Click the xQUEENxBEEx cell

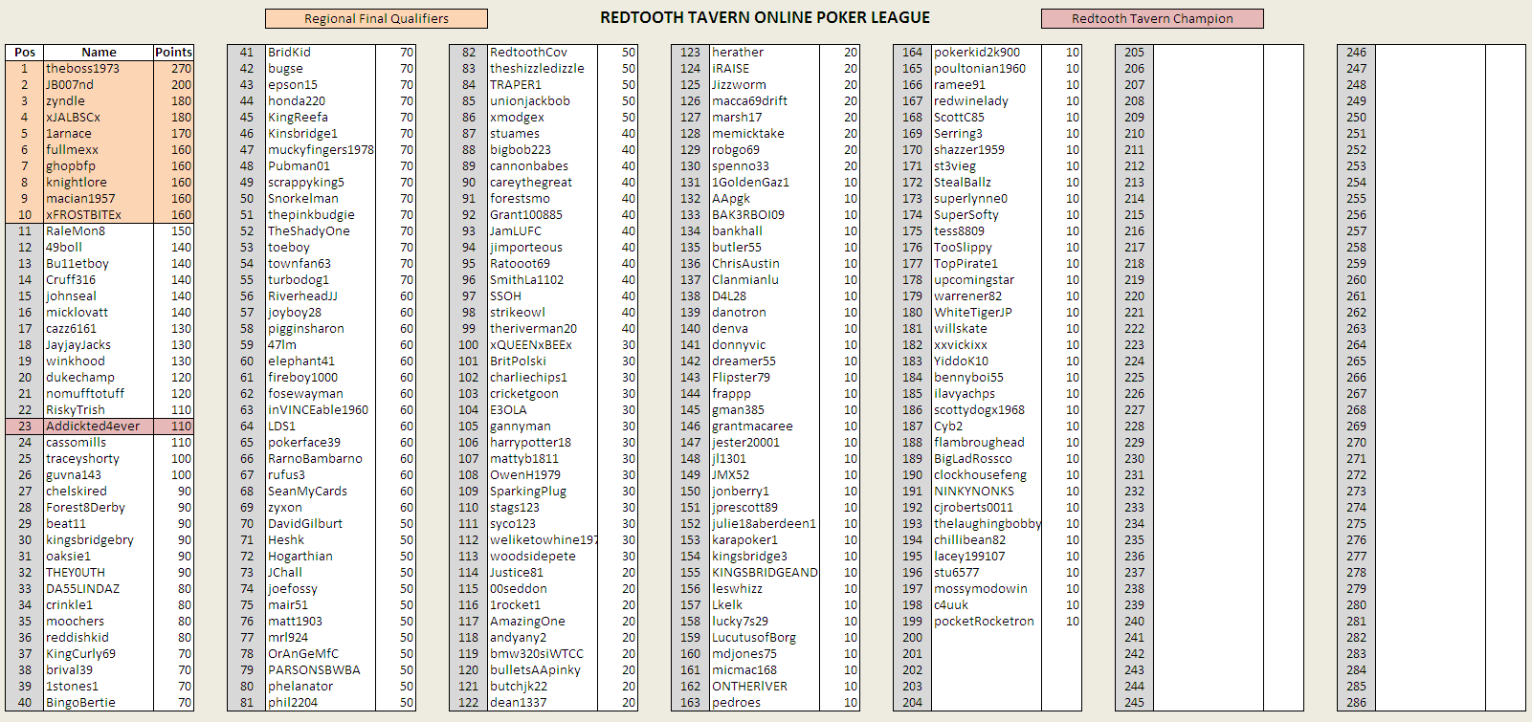[543, 345]
